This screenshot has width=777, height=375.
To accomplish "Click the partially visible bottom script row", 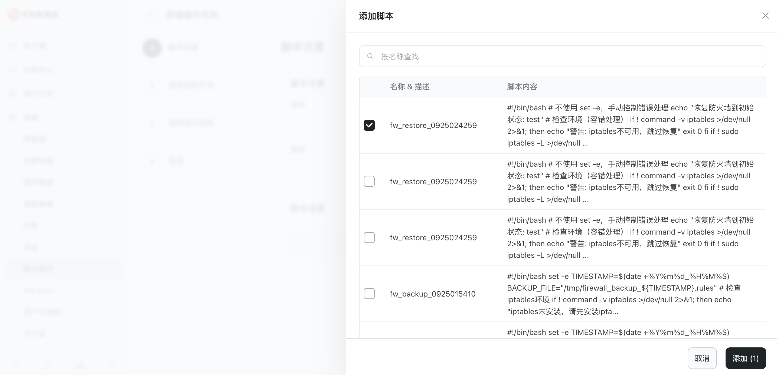I will [618, 332].
